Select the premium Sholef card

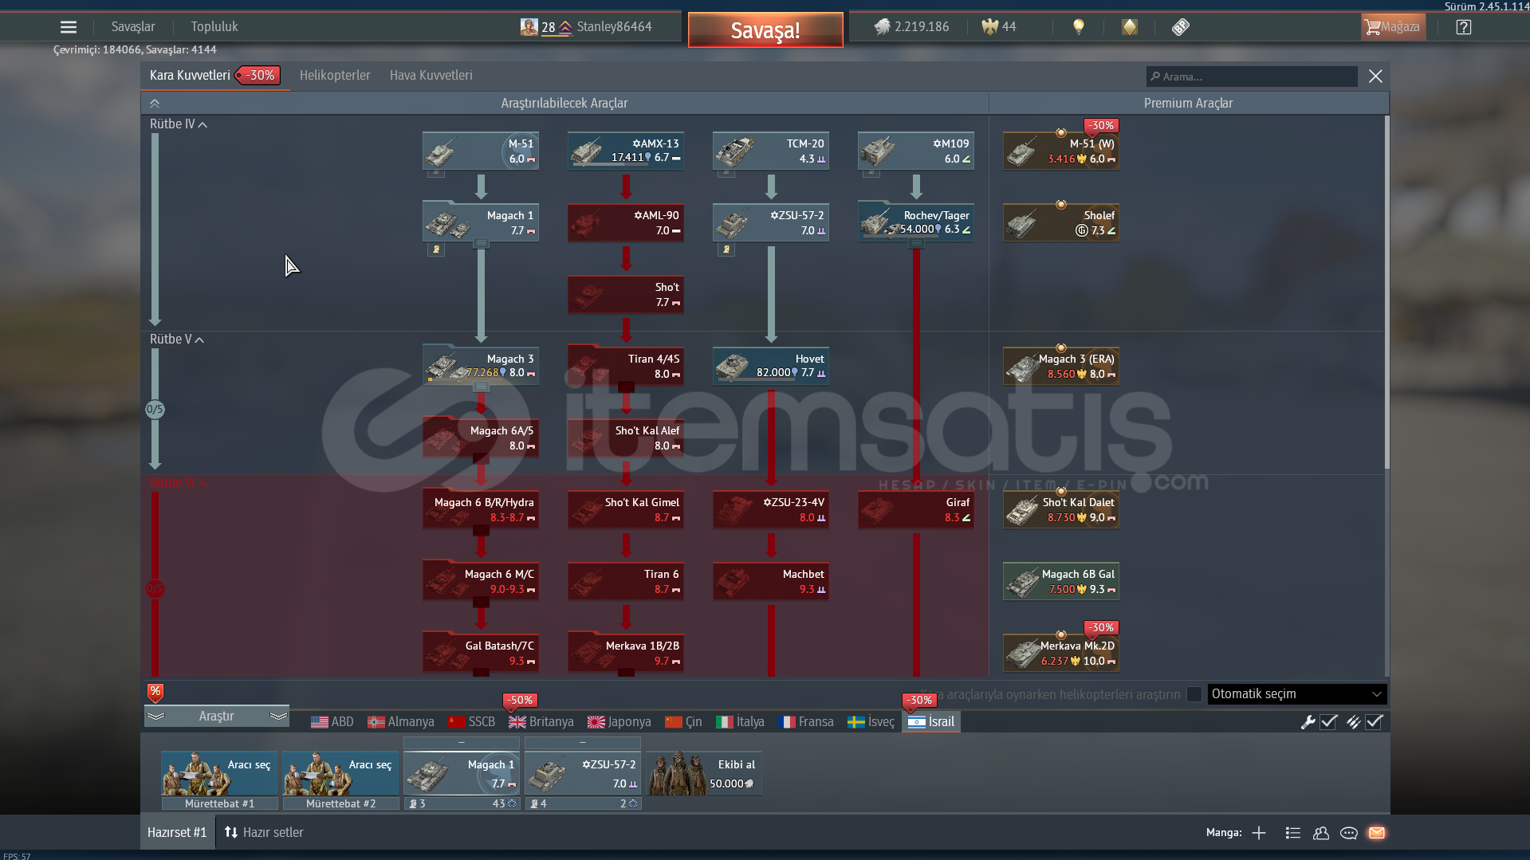pos(1061,222)
